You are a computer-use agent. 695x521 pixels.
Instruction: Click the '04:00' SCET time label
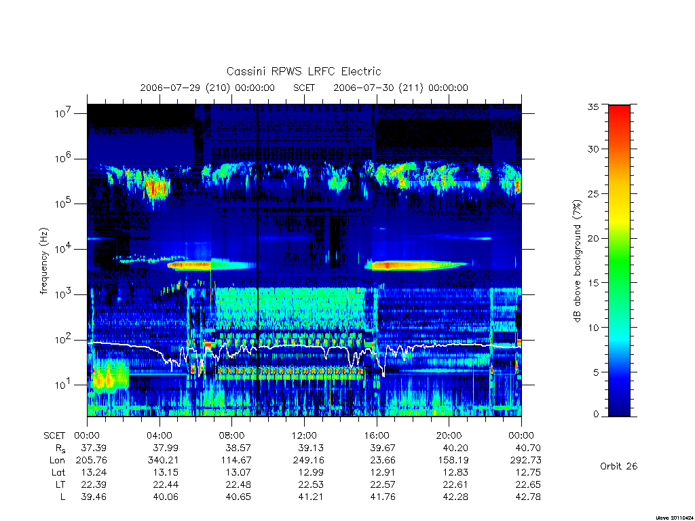pyautogui.click(x=159, y=436)
